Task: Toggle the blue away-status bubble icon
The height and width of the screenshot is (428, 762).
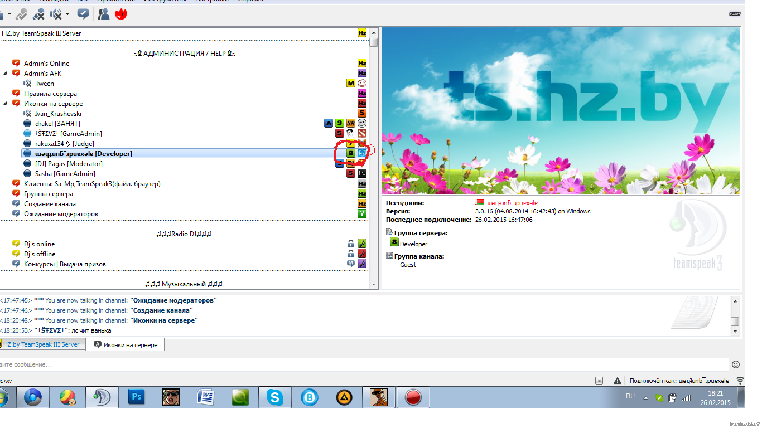Action: (x=83, y=14)
